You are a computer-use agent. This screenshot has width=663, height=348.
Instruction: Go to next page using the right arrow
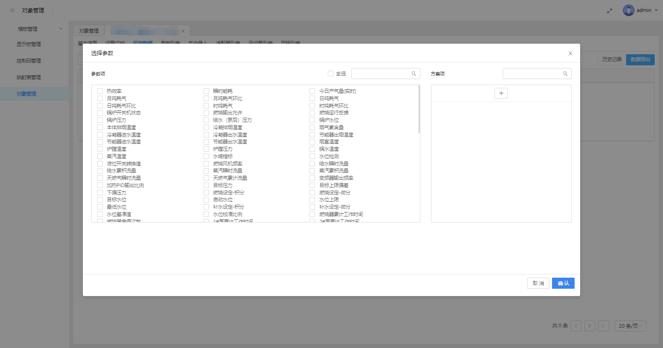pyautogui.click(x=605, y=326)
